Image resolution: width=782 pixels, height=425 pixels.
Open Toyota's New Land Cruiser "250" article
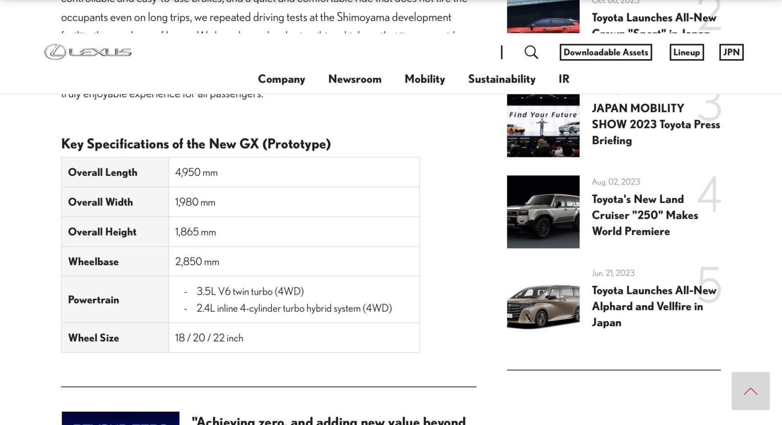(x=645, y=215)
